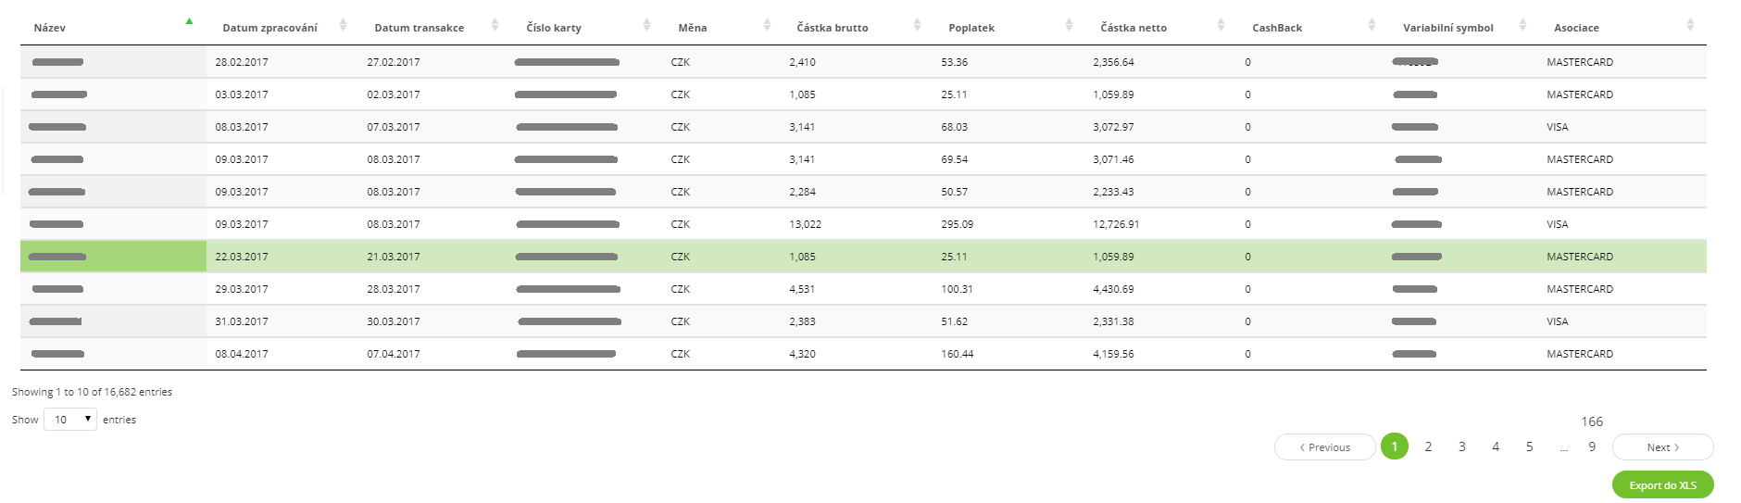Viewport: 1741px width, 503px height.
Task: Sort by Variabilní symbol sort icon
Action: (x=1522, y=25)
